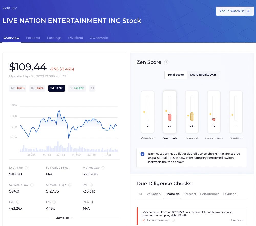Click the P/B info icon
Viewport: 256px width, 226px height.
(x=18, y=202)
